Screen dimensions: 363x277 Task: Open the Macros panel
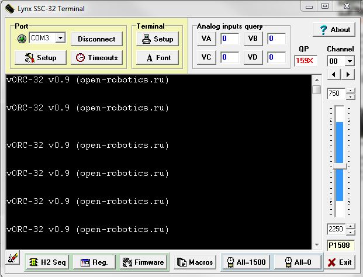(195, 262)
